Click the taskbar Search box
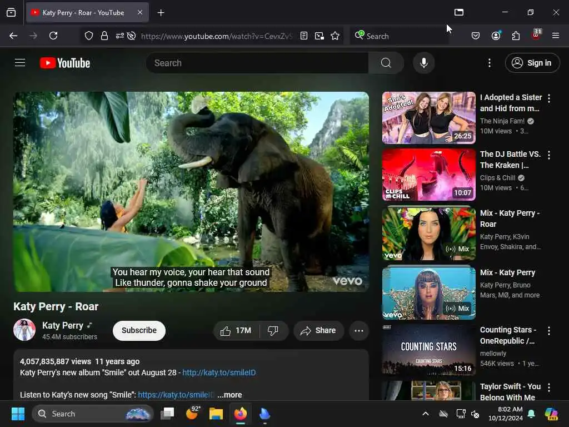Viewport: 569px width, 427px height. coord(93,414)
